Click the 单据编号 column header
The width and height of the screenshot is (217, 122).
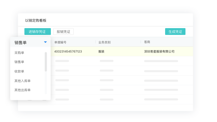(60, 42)
